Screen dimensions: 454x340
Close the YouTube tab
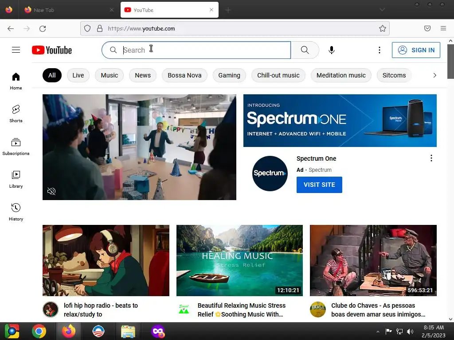coord(211,10)
